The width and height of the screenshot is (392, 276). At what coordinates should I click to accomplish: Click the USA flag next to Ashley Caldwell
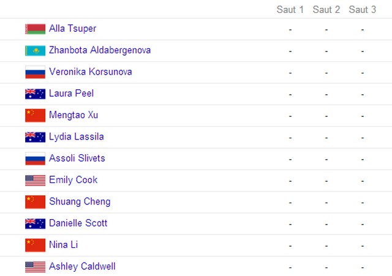click(x=36, y=267)
